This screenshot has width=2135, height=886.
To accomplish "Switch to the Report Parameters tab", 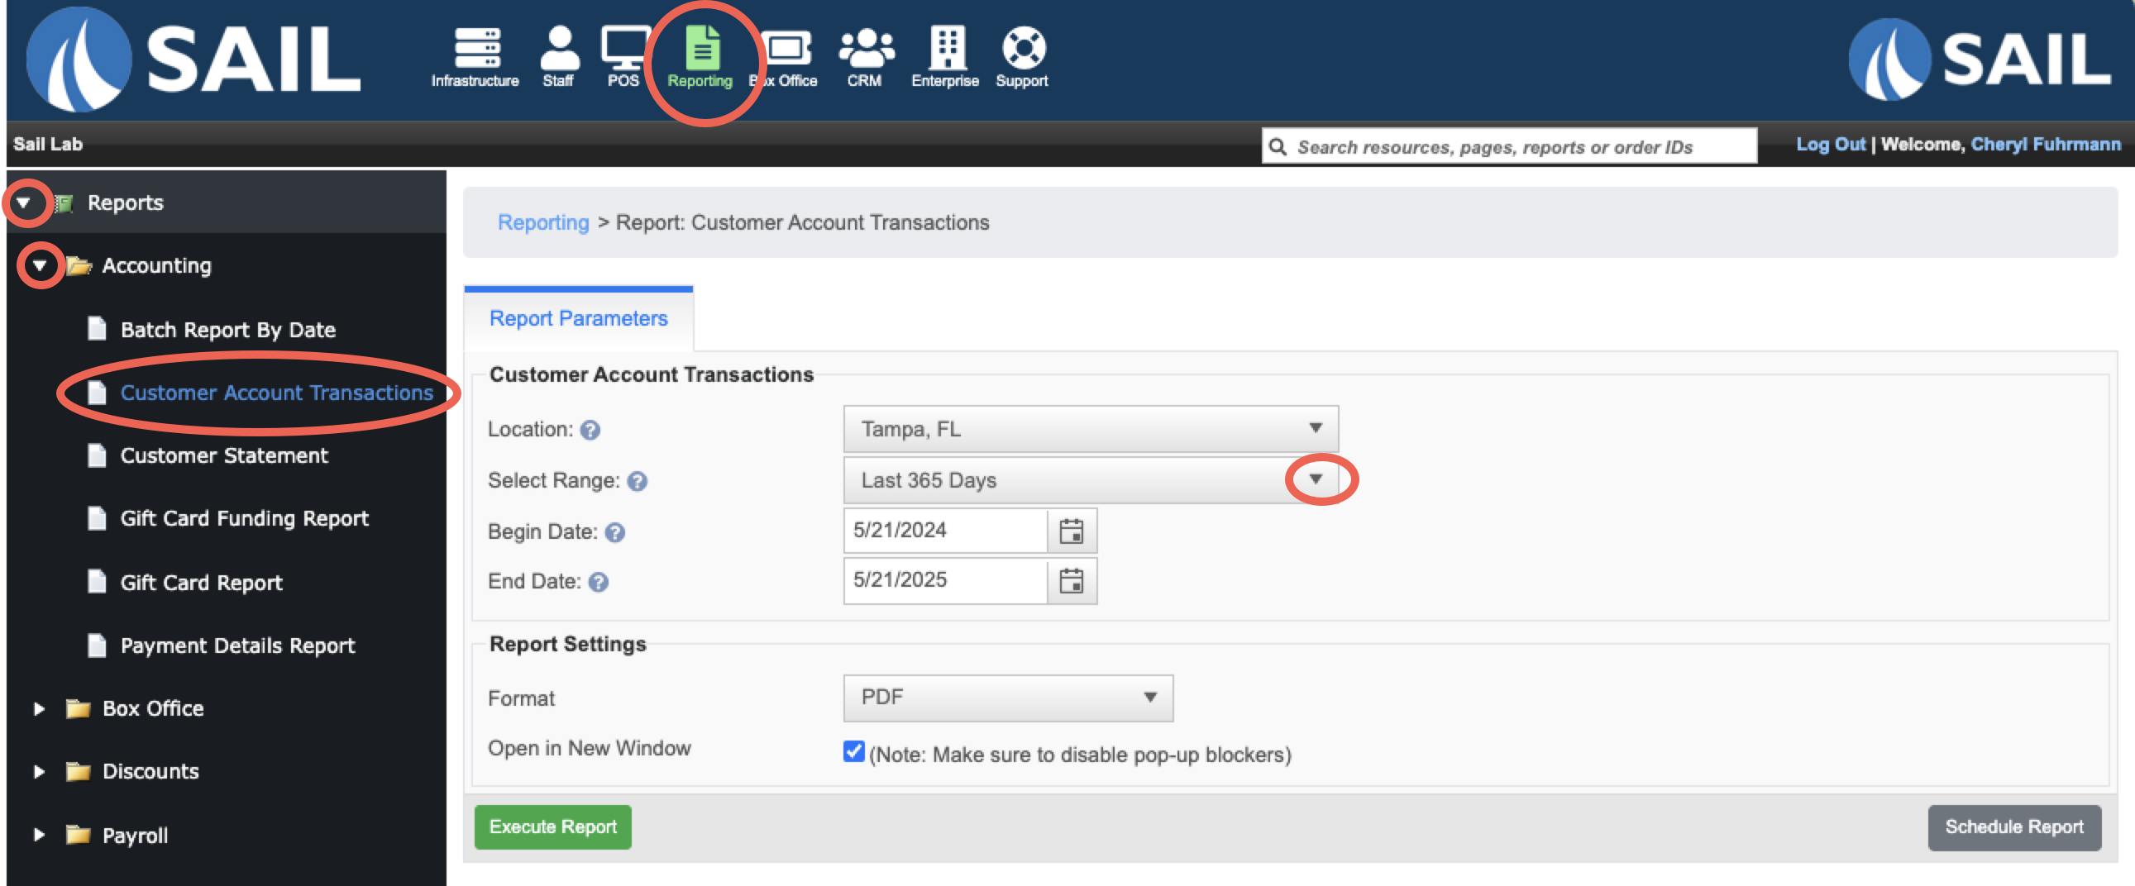I will coord(579,319).
